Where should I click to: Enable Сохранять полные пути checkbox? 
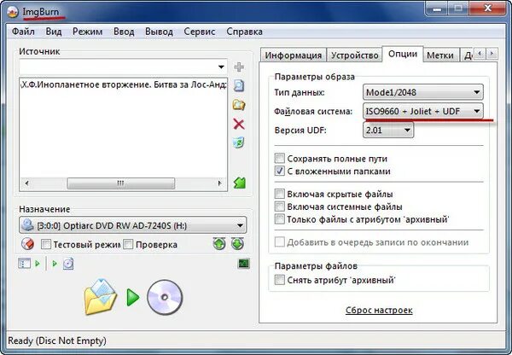(x=280, y=159)
